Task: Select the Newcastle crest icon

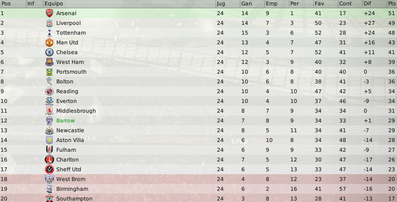Action: pyautogui.click(x=49, y=130)
